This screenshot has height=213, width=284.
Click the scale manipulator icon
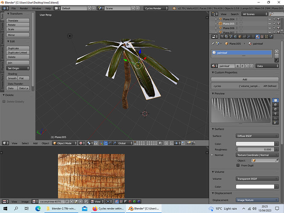[114, 143]
